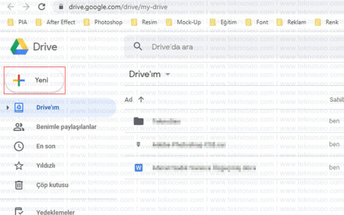
Task: Click the padlock icon in address bar
Action: click(61, 7)
